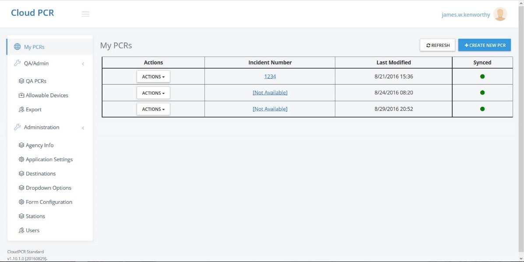
Task: Open ACTIONS dropdown for 8/29/2016 row
Action: 153,109
